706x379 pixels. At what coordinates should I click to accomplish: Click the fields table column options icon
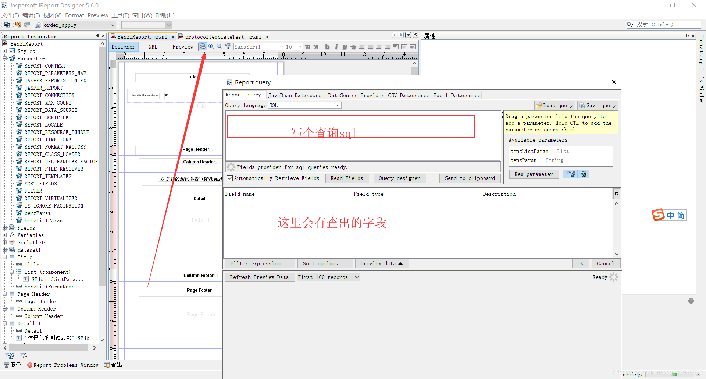[x=617, y=194]
